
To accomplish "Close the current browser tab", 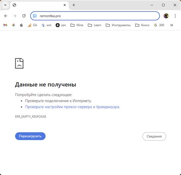I will pyautogui.click(x=65, y=5).
